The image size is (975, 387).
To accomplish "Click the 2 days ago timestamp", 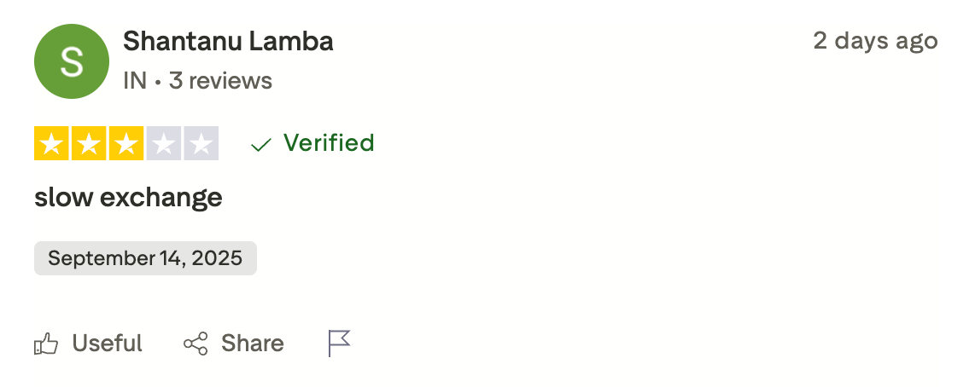I will (875, 41).
